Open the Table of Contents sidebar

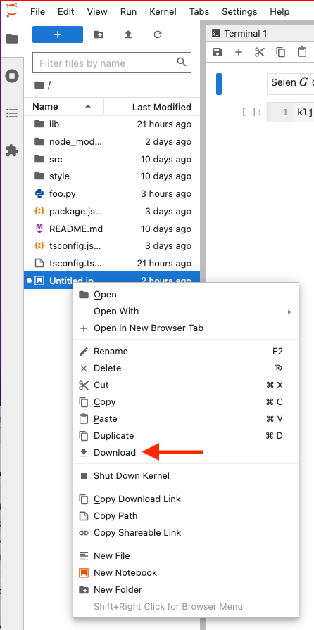(x=12, y=113)
